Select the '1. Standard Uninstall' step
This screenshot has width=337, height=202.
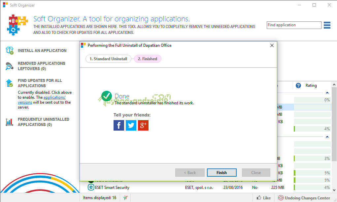pyautogui.click(x=108, y=59)
